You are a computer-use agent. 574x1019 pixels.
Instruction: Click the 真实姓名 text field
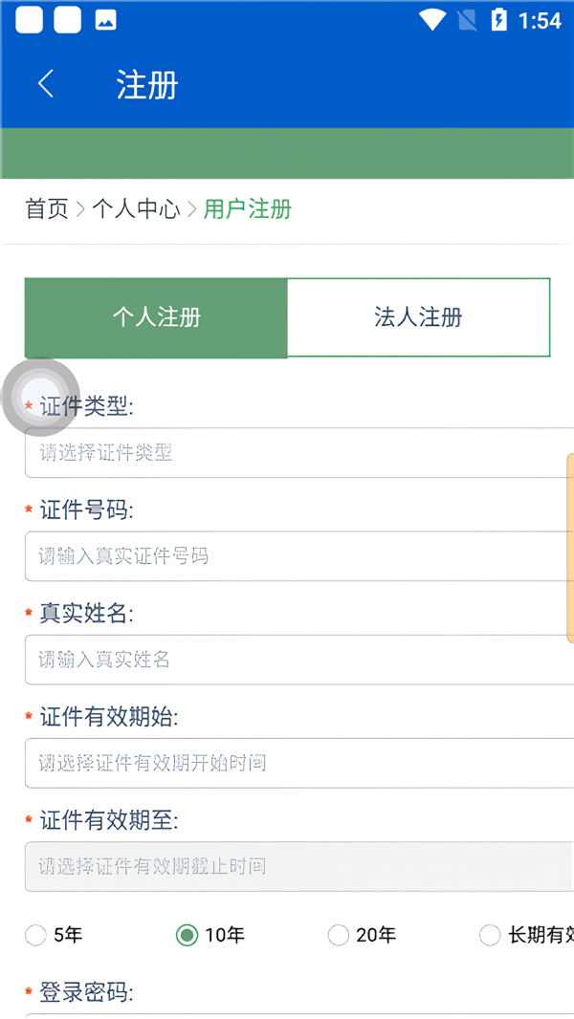coord(298,660)
